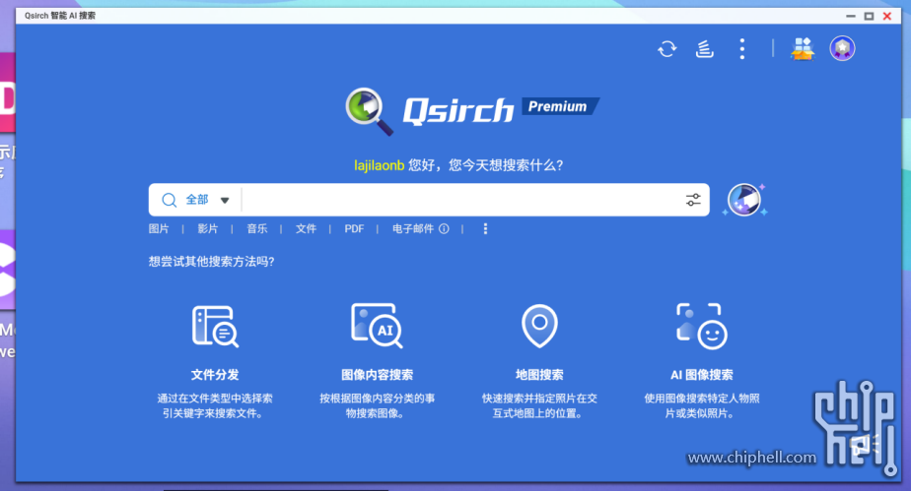911x492 pixels.
Task: Filter search by 音乐
Action: click(256, 228)
